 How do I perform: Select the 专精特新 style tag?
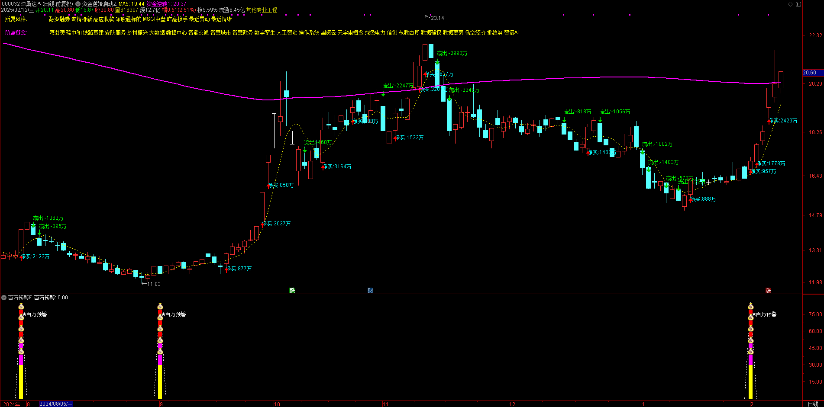click(x=81, y=19)
